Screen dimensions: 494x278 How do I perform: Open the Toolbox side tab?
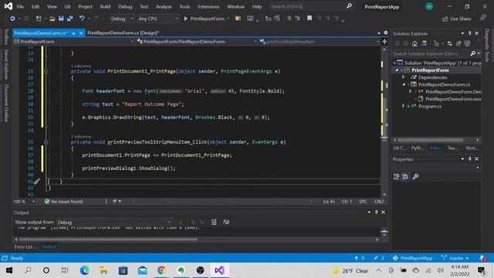[x=5, y=36]
